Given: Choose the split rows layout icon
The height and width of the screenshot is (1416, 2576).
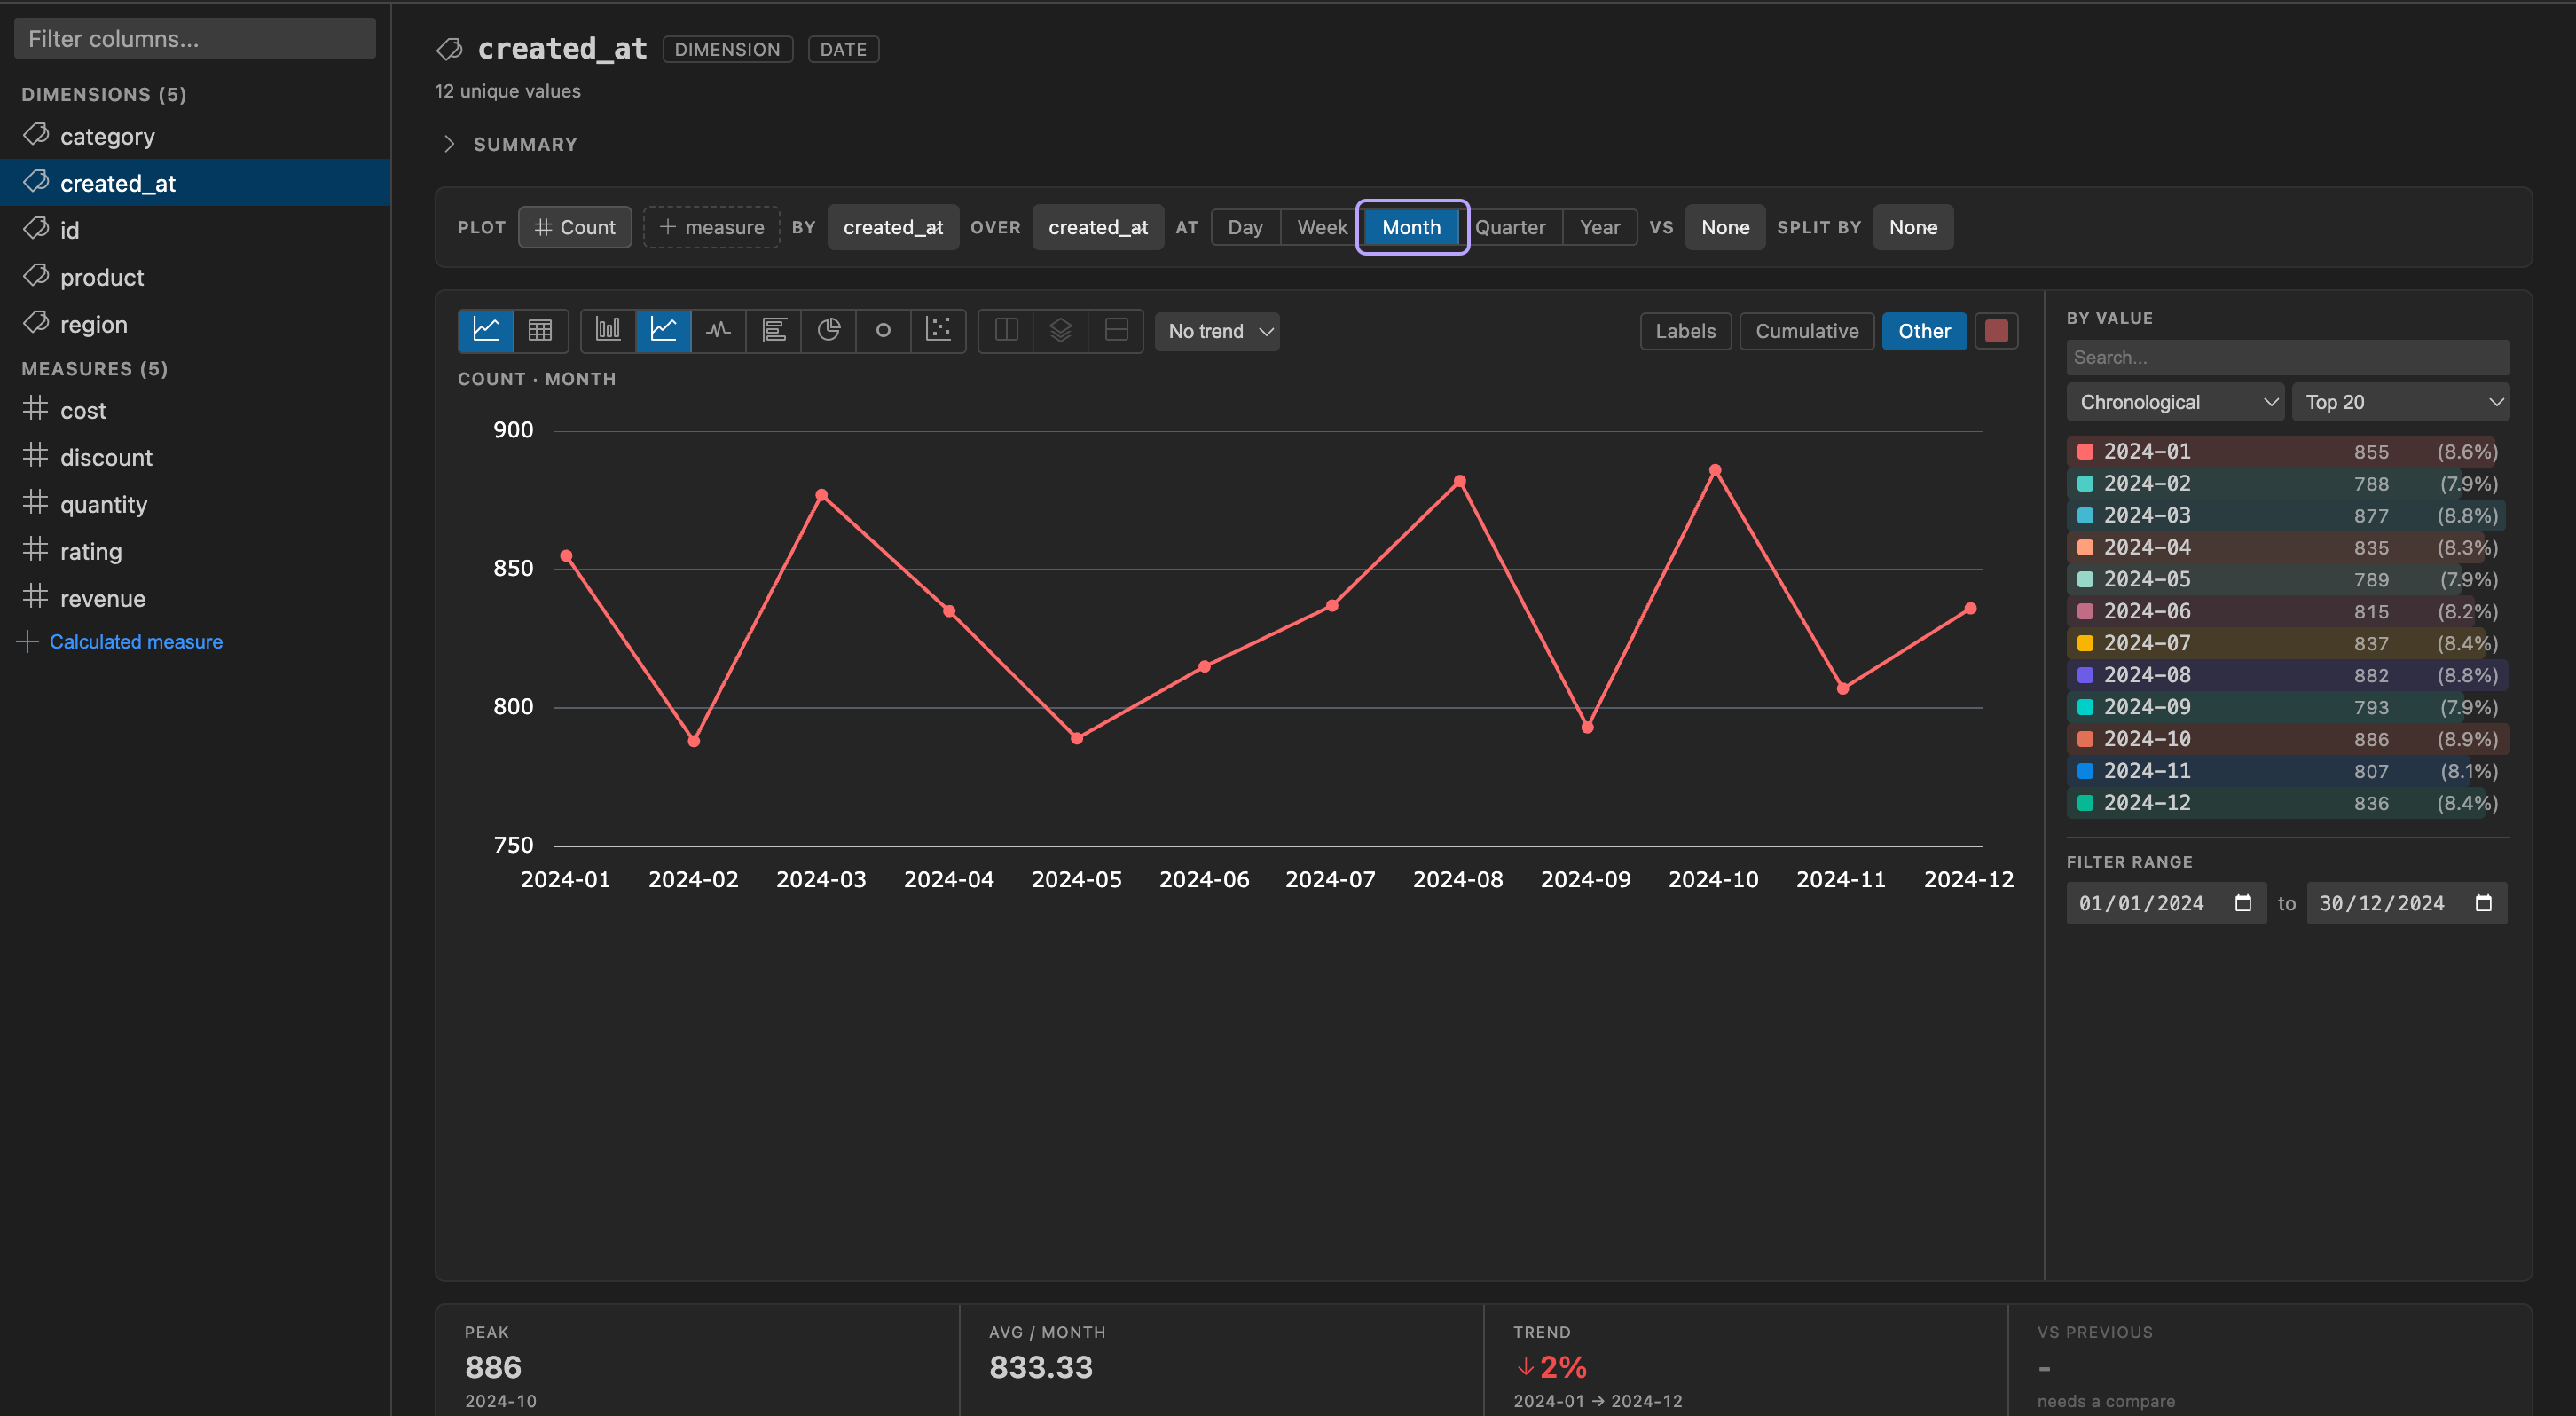Looking at the screenshot, I should click(x=1116, y=331).
